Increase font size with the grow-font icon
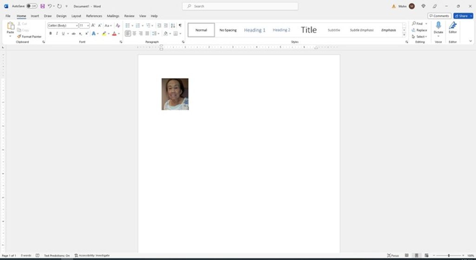 [93, 26]
